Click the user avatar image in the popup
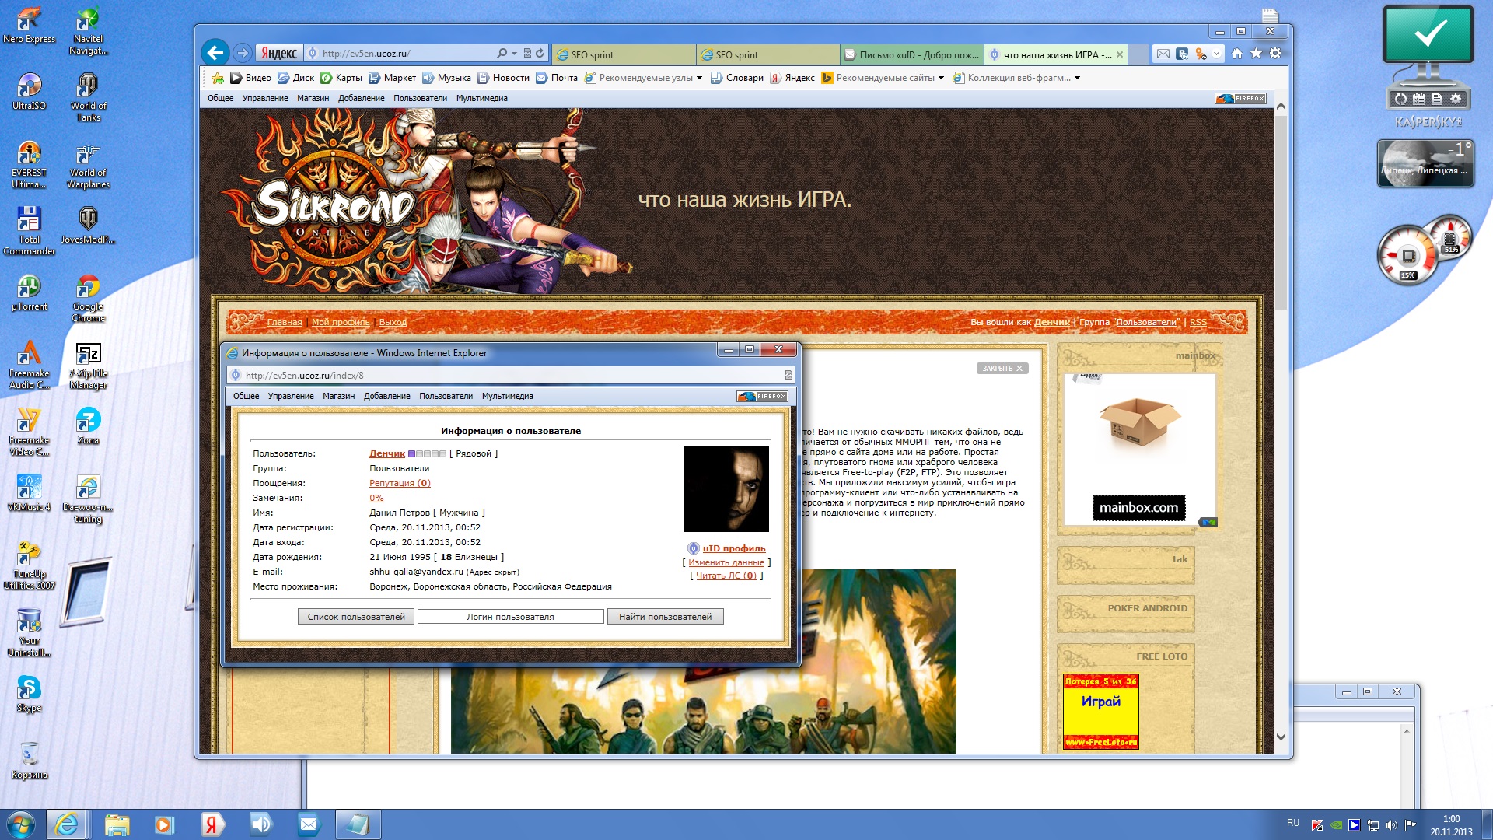The width and height of the screenshot is (1493, 840). (x=726, y=489)
